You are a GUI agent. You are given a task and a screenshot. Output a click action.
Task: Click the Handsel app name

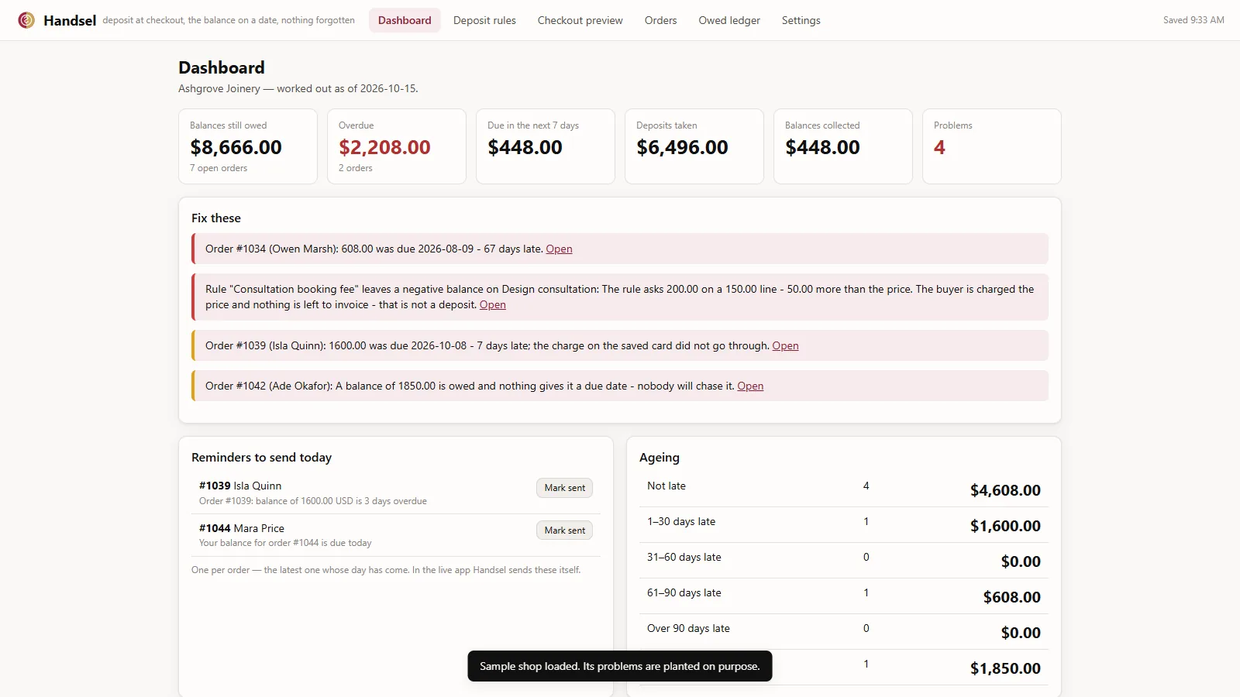[x=70, y=21]
